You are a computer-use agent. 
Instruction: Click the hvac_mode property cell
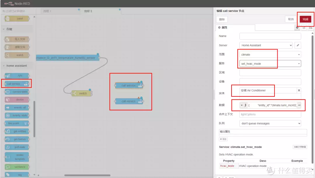[227, 166]
